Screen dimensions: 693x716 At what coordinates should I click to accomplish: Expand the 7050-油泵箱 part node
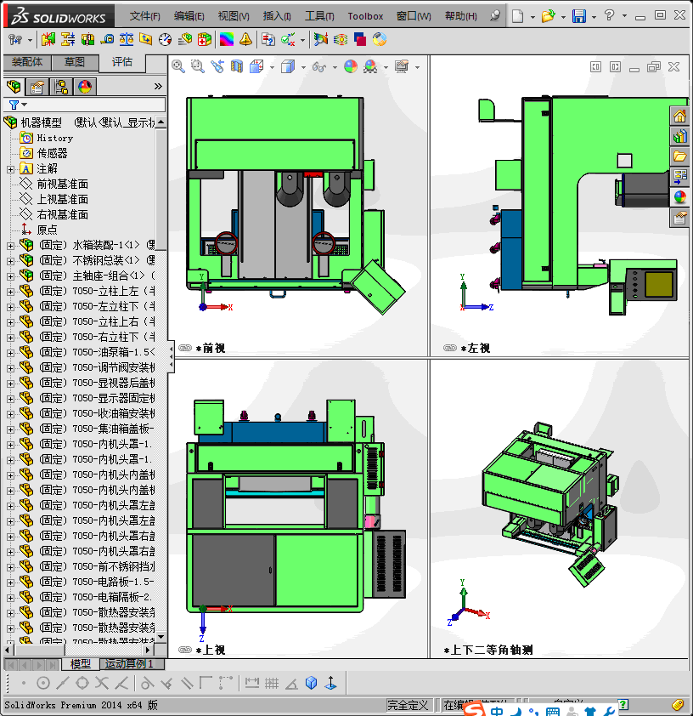point(10,353)
